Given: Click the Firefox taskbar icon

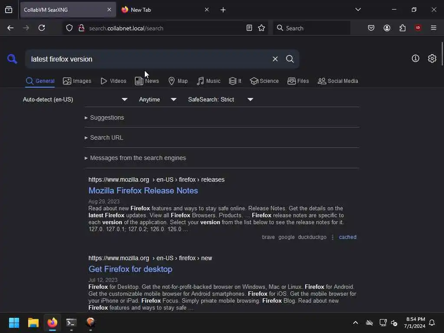Looking at the screenshot, I should pos(52,323).
